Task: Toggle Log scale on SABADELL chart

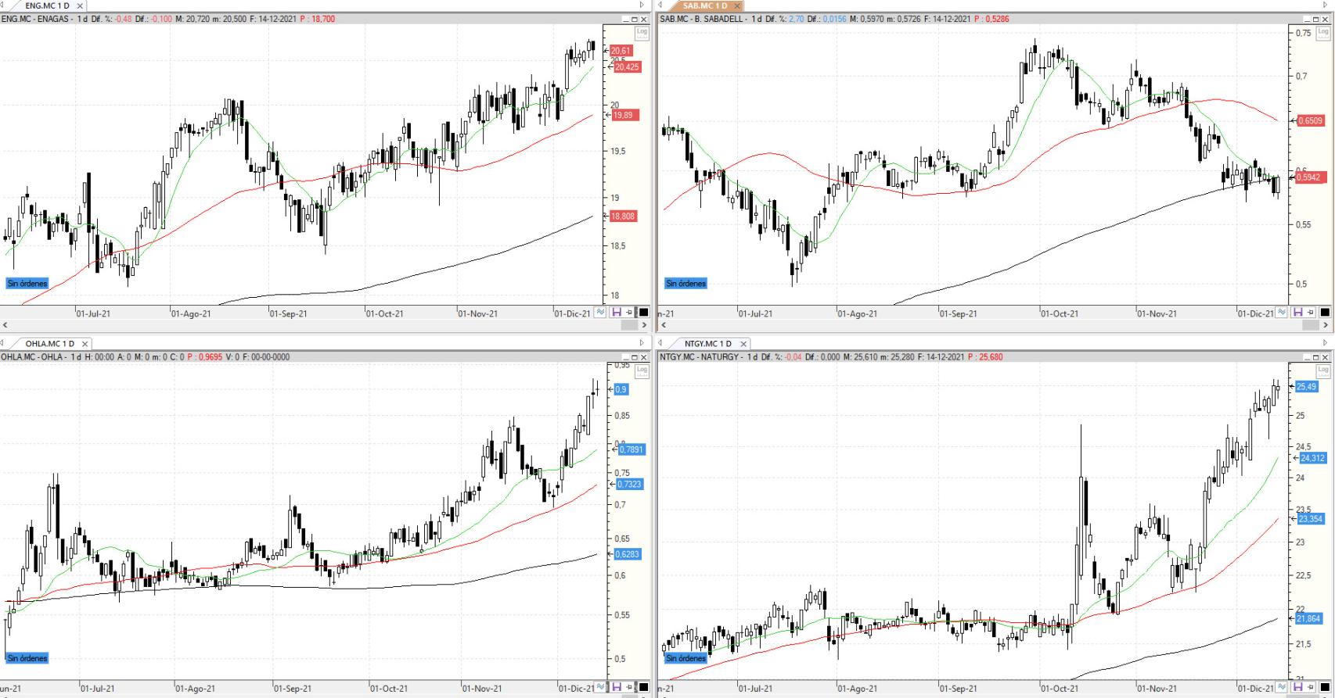Action: pyautogui.click(x=1323, y=33)
